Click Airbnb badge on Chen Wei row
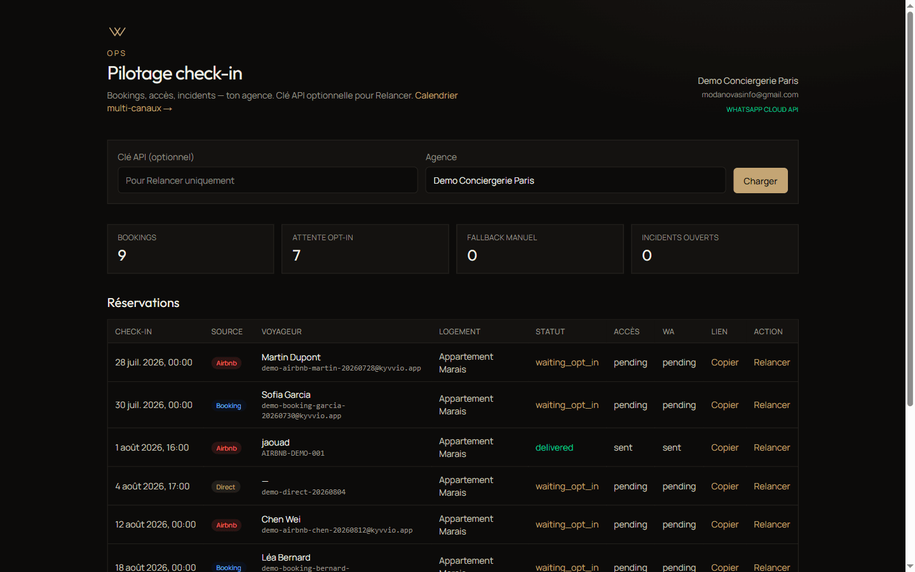This screenshot has width=915, height=572. [x=226, y=525]
